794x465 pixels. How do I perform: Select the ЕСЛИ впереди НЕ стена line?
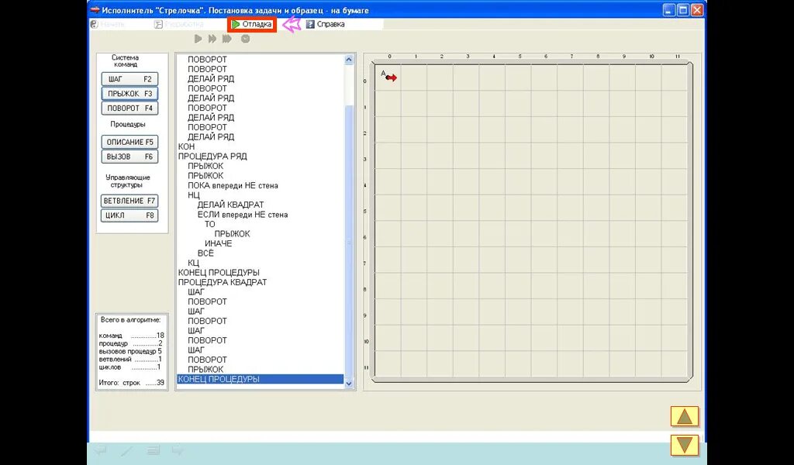243,215
